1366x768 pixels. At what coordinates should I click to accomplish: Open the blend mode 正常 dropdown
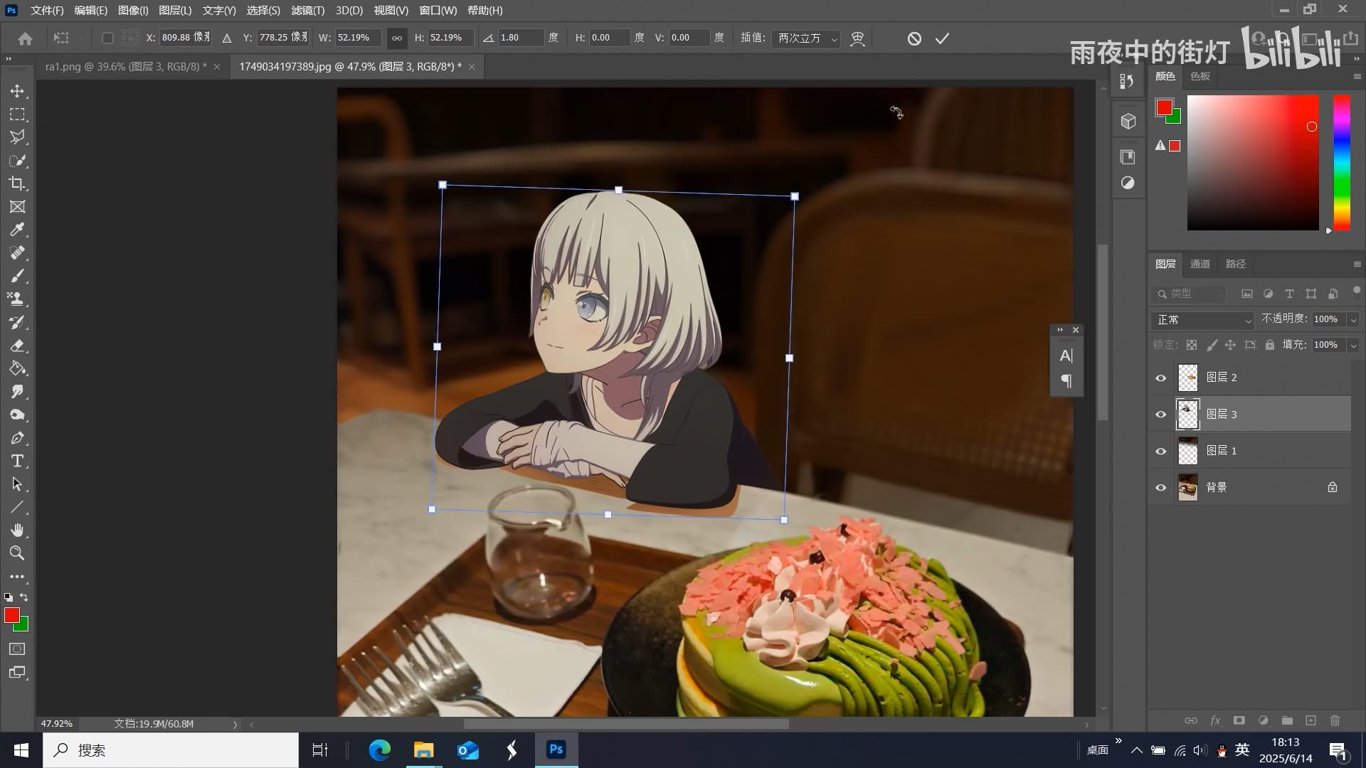click(1202, 320)
